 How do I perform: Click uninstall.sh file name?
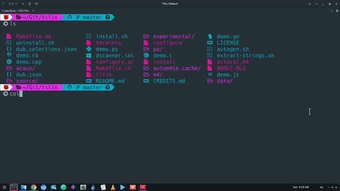click(35, 42)
